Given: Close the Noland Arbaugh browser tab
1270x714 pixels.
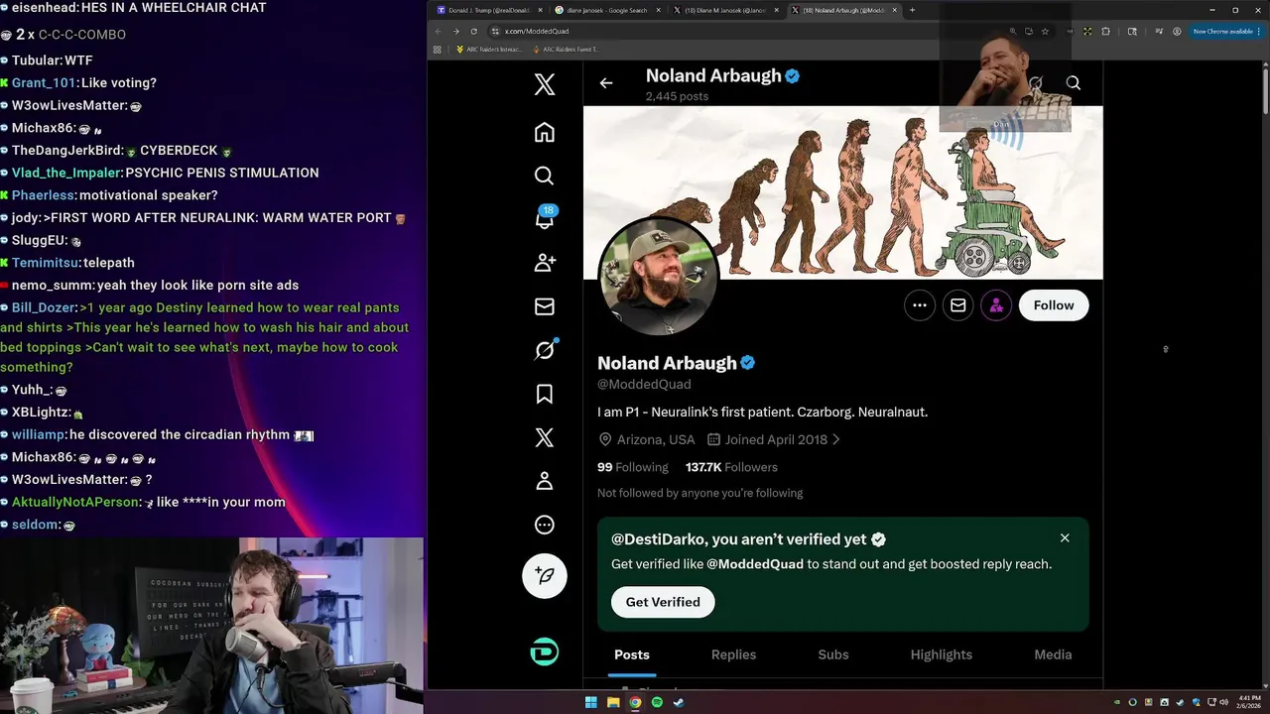Looking at the screenshot, I should coord(895,10).
